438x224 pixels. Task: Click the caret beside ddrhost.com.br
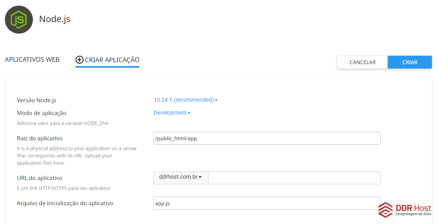(x=200, y=177)
